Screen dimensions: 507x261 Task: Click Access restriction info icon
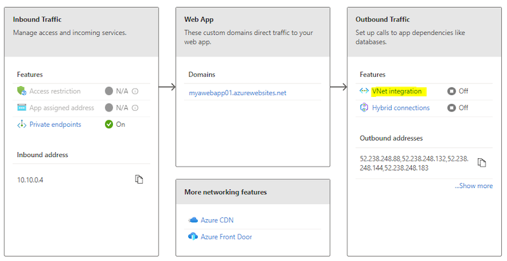(x=135, y=91)
